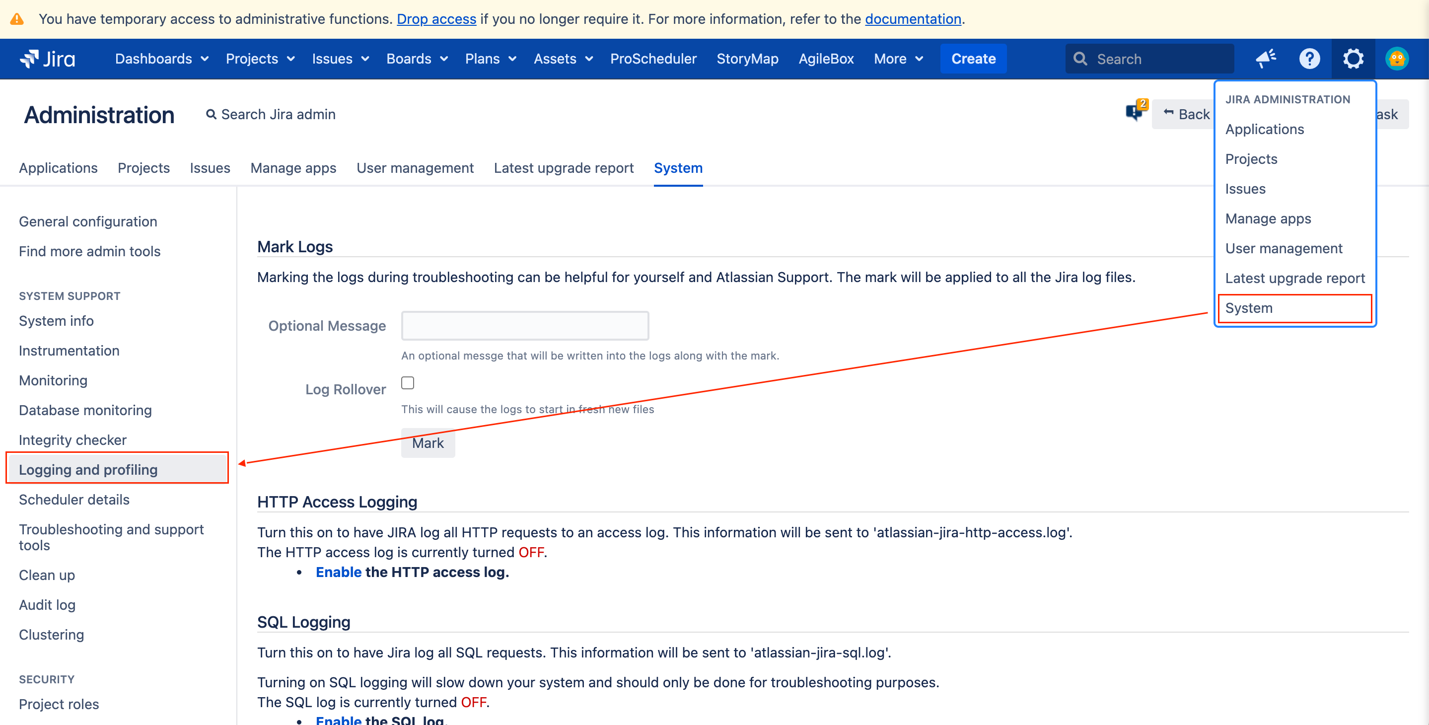Click Enable the HTTP access log link
Image resolution: width=1429 pixels, height=725 pixels.
(x=339, y=572)
